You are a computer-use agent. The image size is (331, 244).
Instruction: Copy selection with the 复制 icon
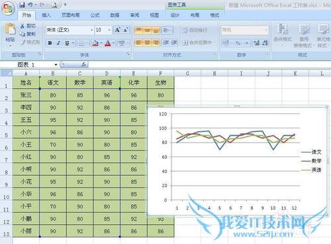(28, 34)
